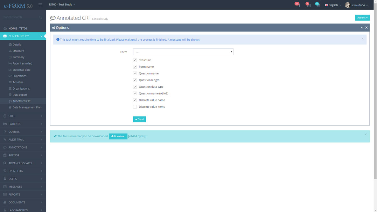Image resolution: width=377 pixels, height=212 pixels.
Task: Toggle the Question name (ALIAS) checkbox
Action: pos(135,93)
